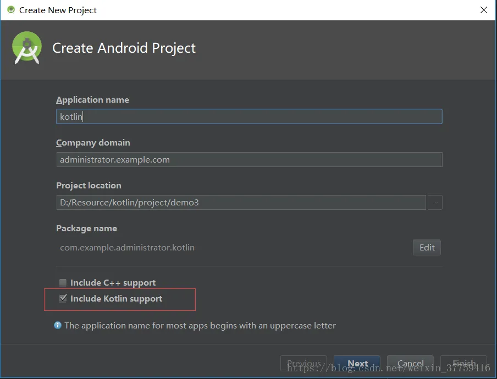Viewport: 497px width, 379px height.
Task: Click the Project location label
Action: click(x=89, y=186)
